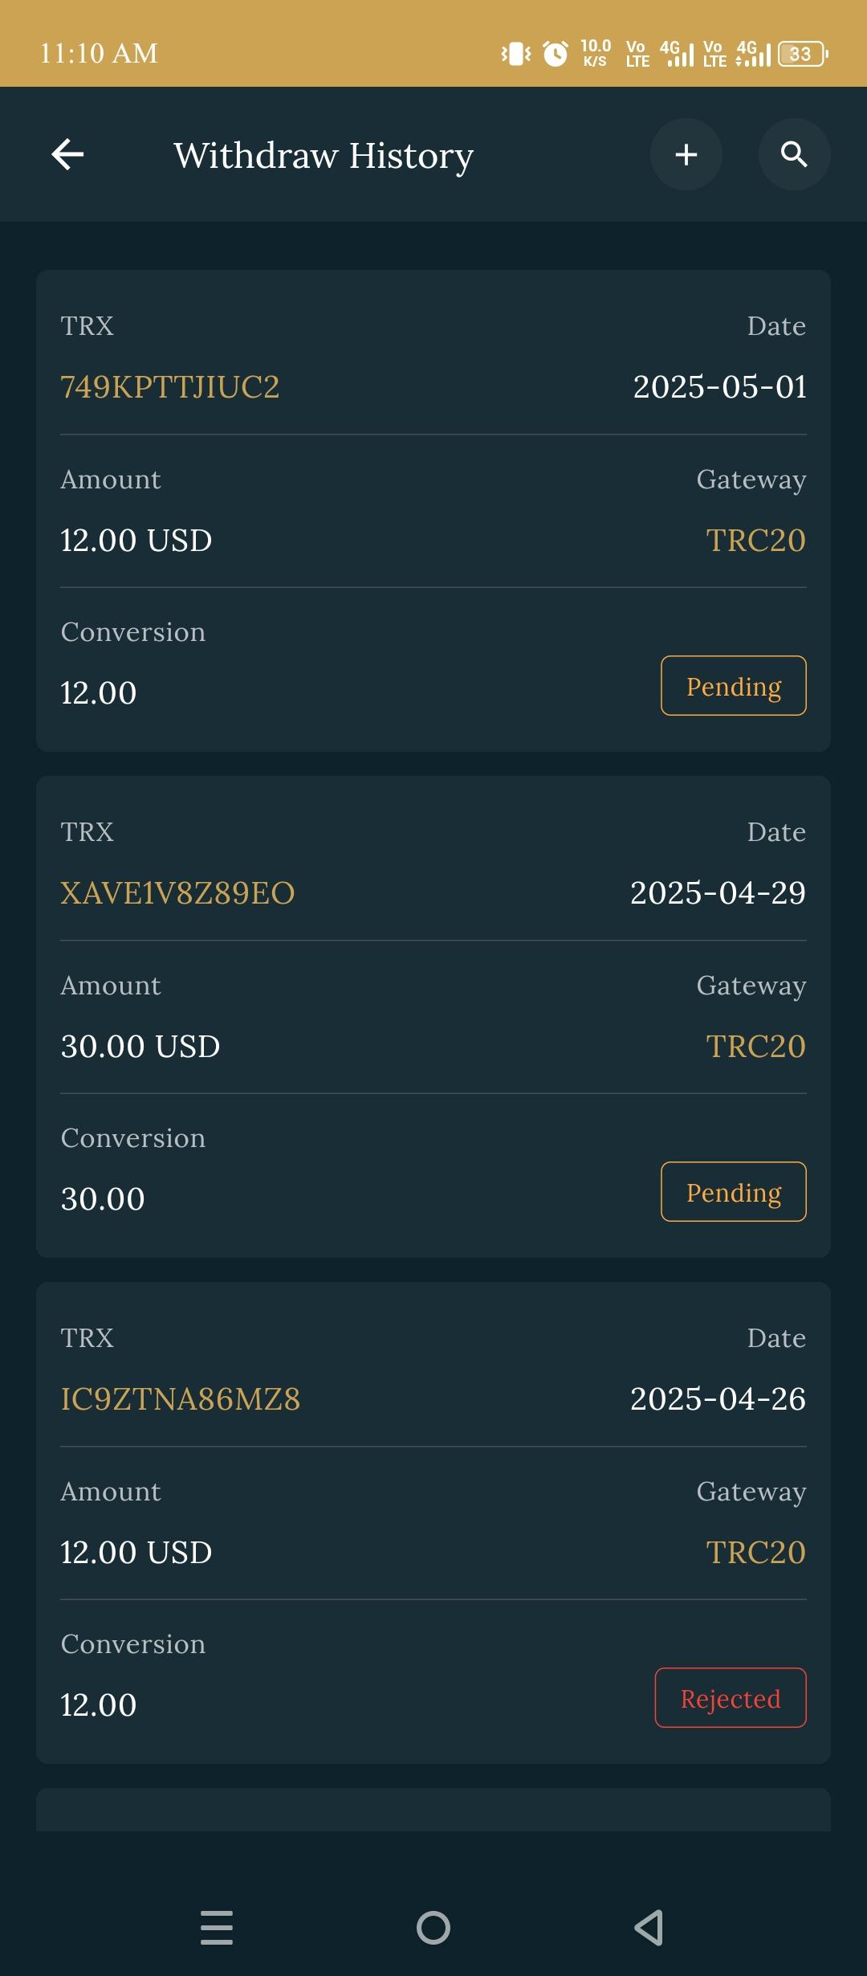This screenshot has width=867, height=1976.
Task: Select TRC20 gateway on 2025-05-01 entry
Action: [x=755, y=541]
